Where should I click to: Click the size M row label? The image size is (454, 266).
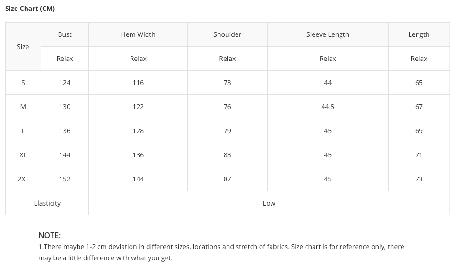pyautogui.click(x=23, y=107)
